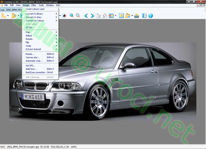Click the Red Eye correction toolbar icon
The width and height of the screenshot is (206, 149).
(64, 16)
